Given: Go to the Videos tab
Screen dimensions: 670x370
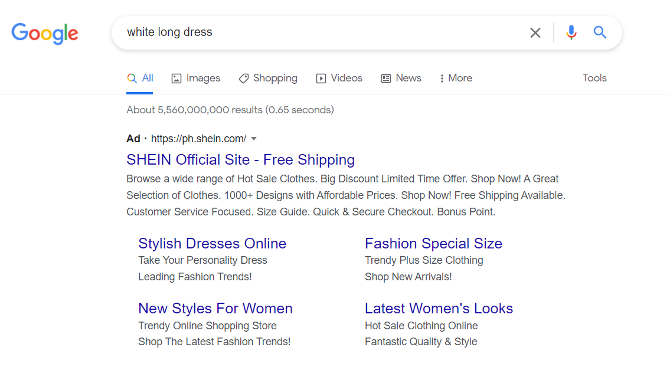Looking at the screenshot, I should (339, 78).
